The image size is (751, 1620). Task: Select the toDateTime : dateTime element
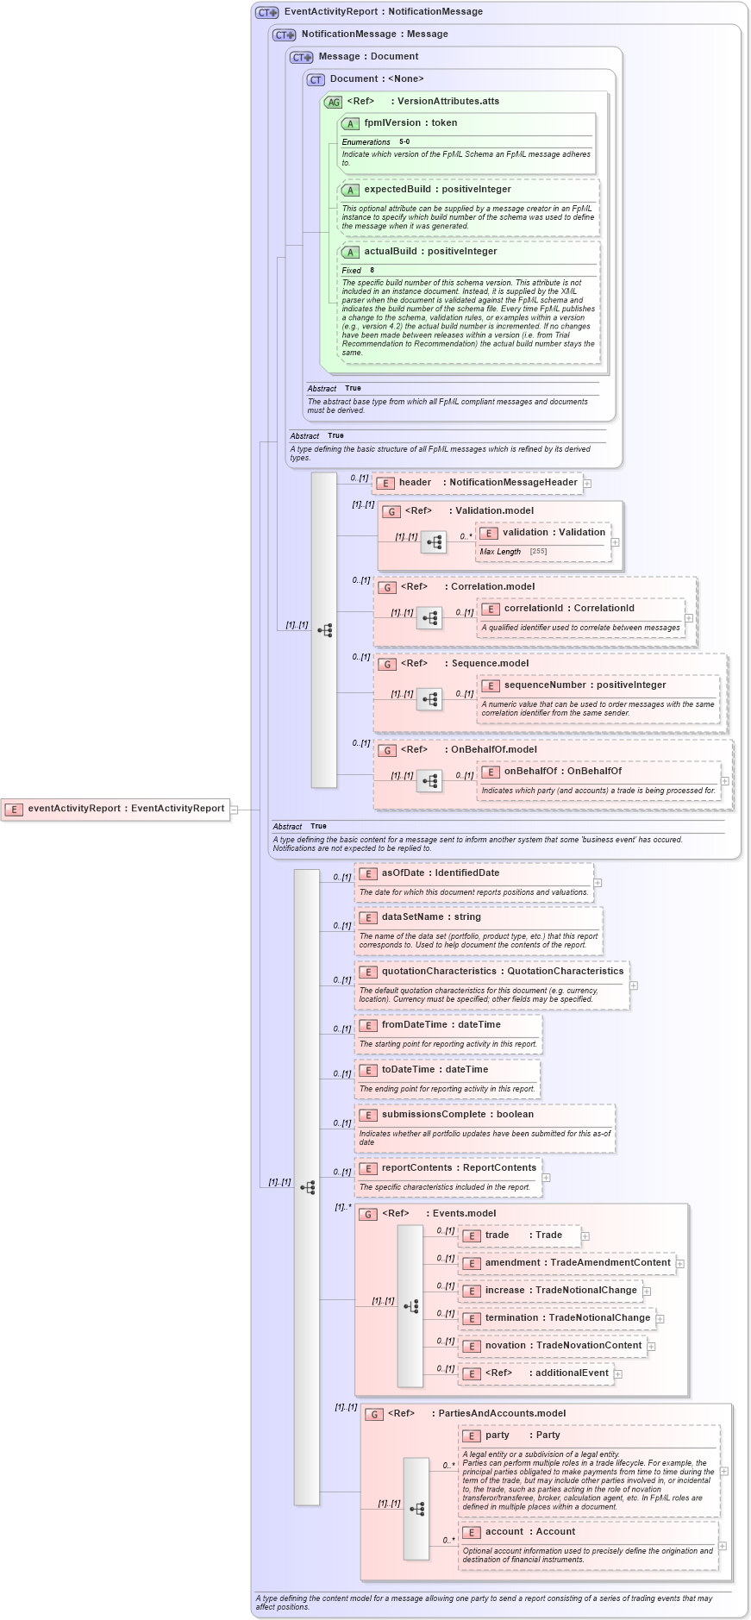tap(447, 1079)
